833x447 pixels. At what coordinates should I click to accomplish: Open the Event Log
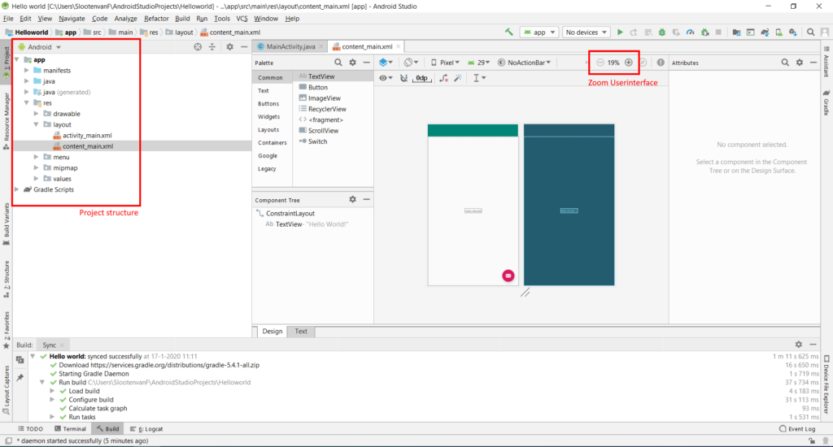[x=797, y=429]
